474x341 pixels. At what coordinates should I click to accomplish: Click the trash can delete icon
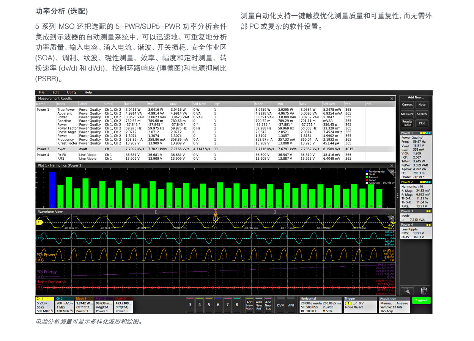(x=424, y=291)
